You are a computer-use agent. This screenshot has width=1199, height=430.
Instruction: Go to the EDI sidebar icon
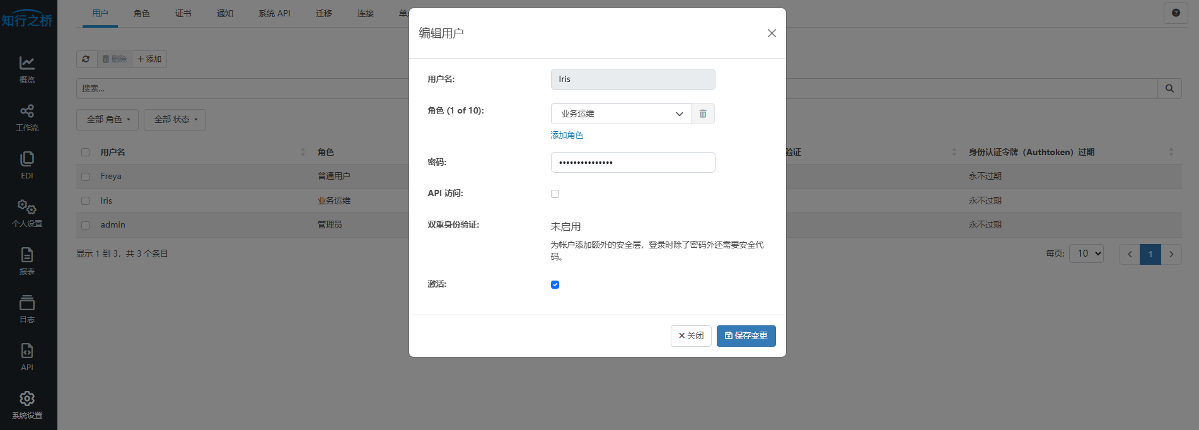(27, 165)
